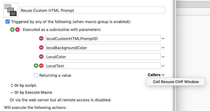Open the dropdown beside LocalText

pos(163,66)
